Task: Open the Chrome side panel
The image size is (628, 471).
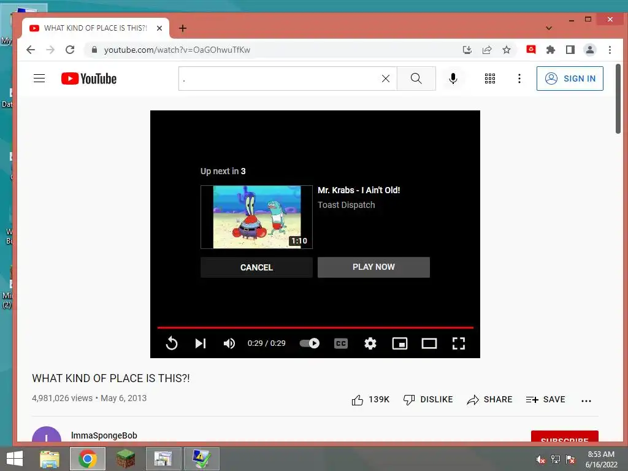Action: tap(570, 50)
